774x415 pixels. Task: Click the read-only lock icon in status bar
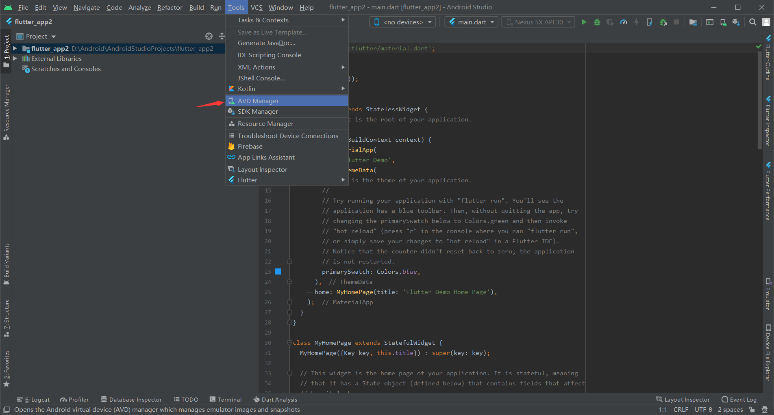tap(752, 409)
